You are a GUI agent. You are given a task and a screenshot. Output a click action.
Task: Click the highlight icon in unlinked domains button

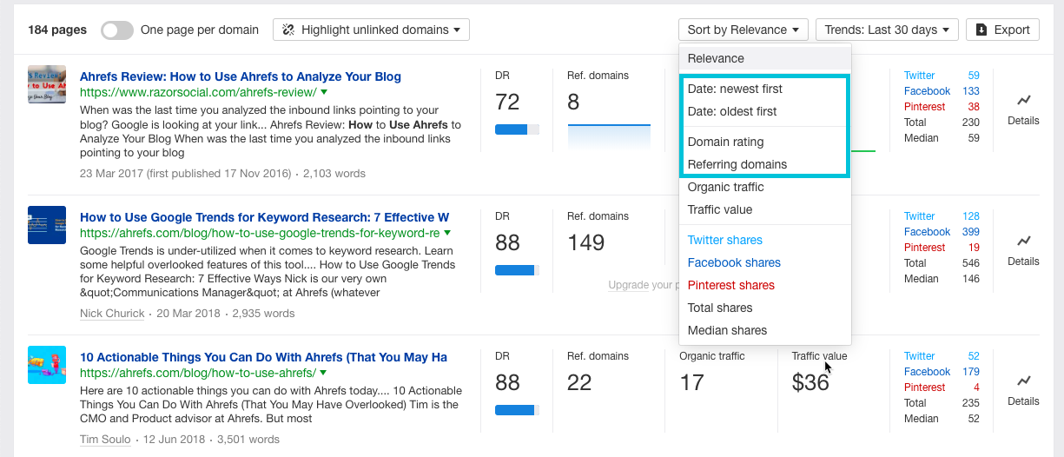point(289,30)
